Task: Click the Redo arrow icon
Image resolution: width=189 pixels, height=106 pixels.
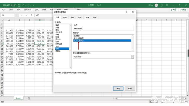Action: tap(29, 5)
